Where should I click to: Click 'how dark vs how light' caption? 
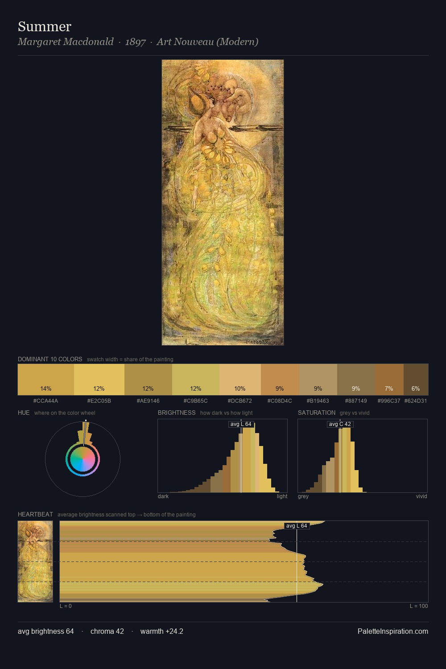pos(227,413)
